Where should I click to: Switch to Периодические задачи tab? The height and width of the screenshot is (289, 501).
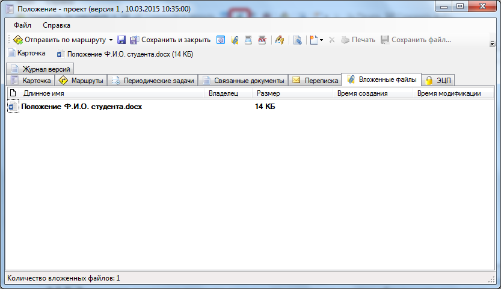click(153, 81)
